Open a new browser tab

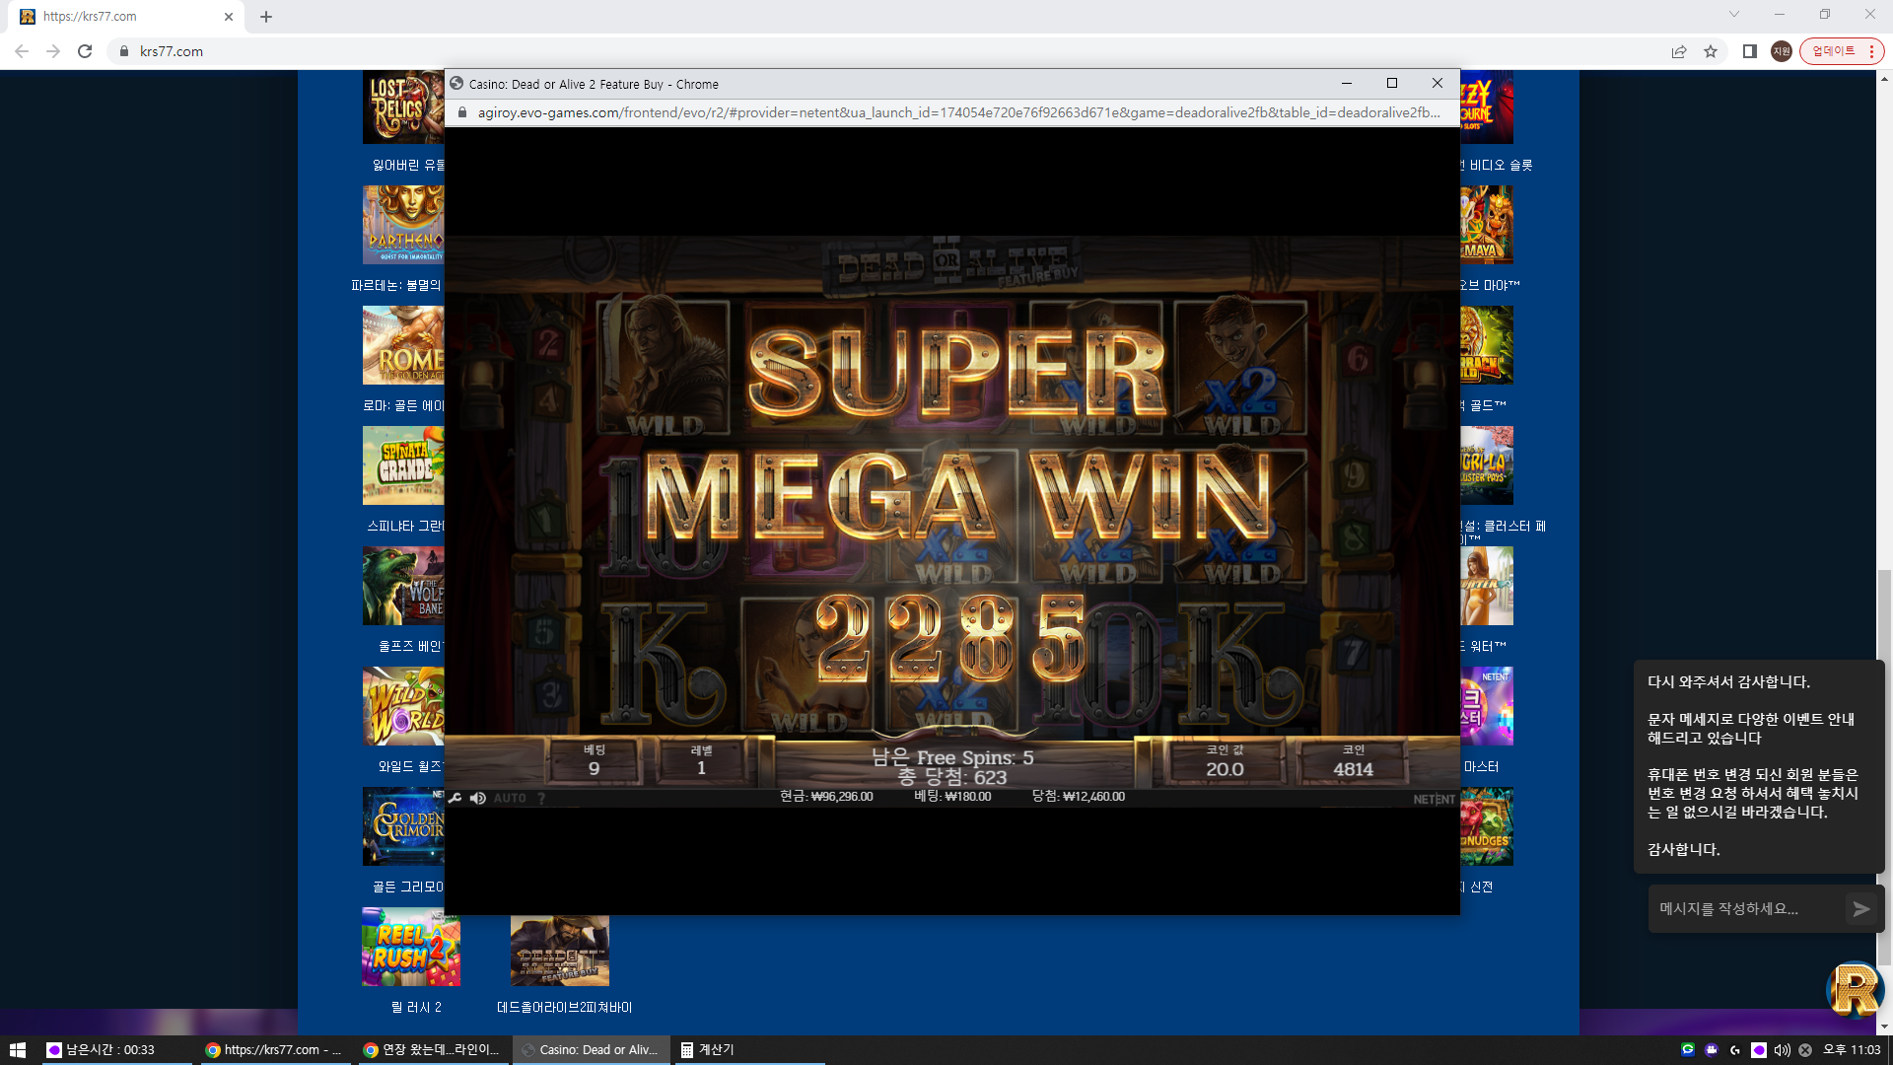[266, 17]
